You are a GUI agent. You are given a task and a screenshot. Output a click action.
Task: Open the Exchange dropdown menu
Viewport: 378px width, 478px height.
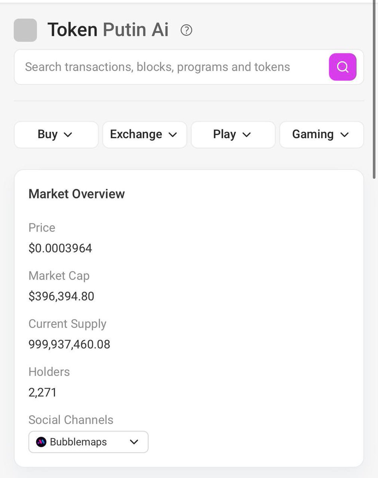pos(145,135)
